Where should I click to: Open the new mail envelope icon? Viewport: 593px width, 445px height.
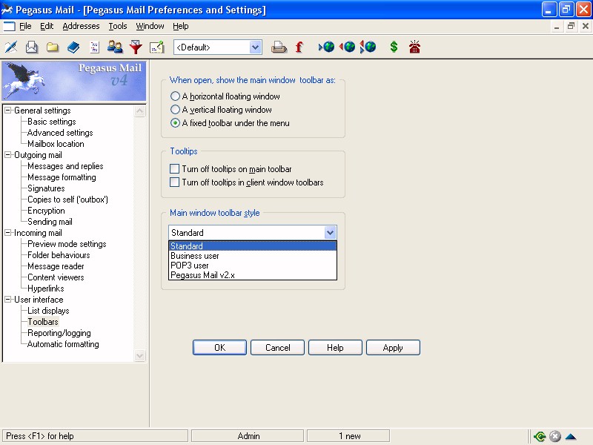32,47
